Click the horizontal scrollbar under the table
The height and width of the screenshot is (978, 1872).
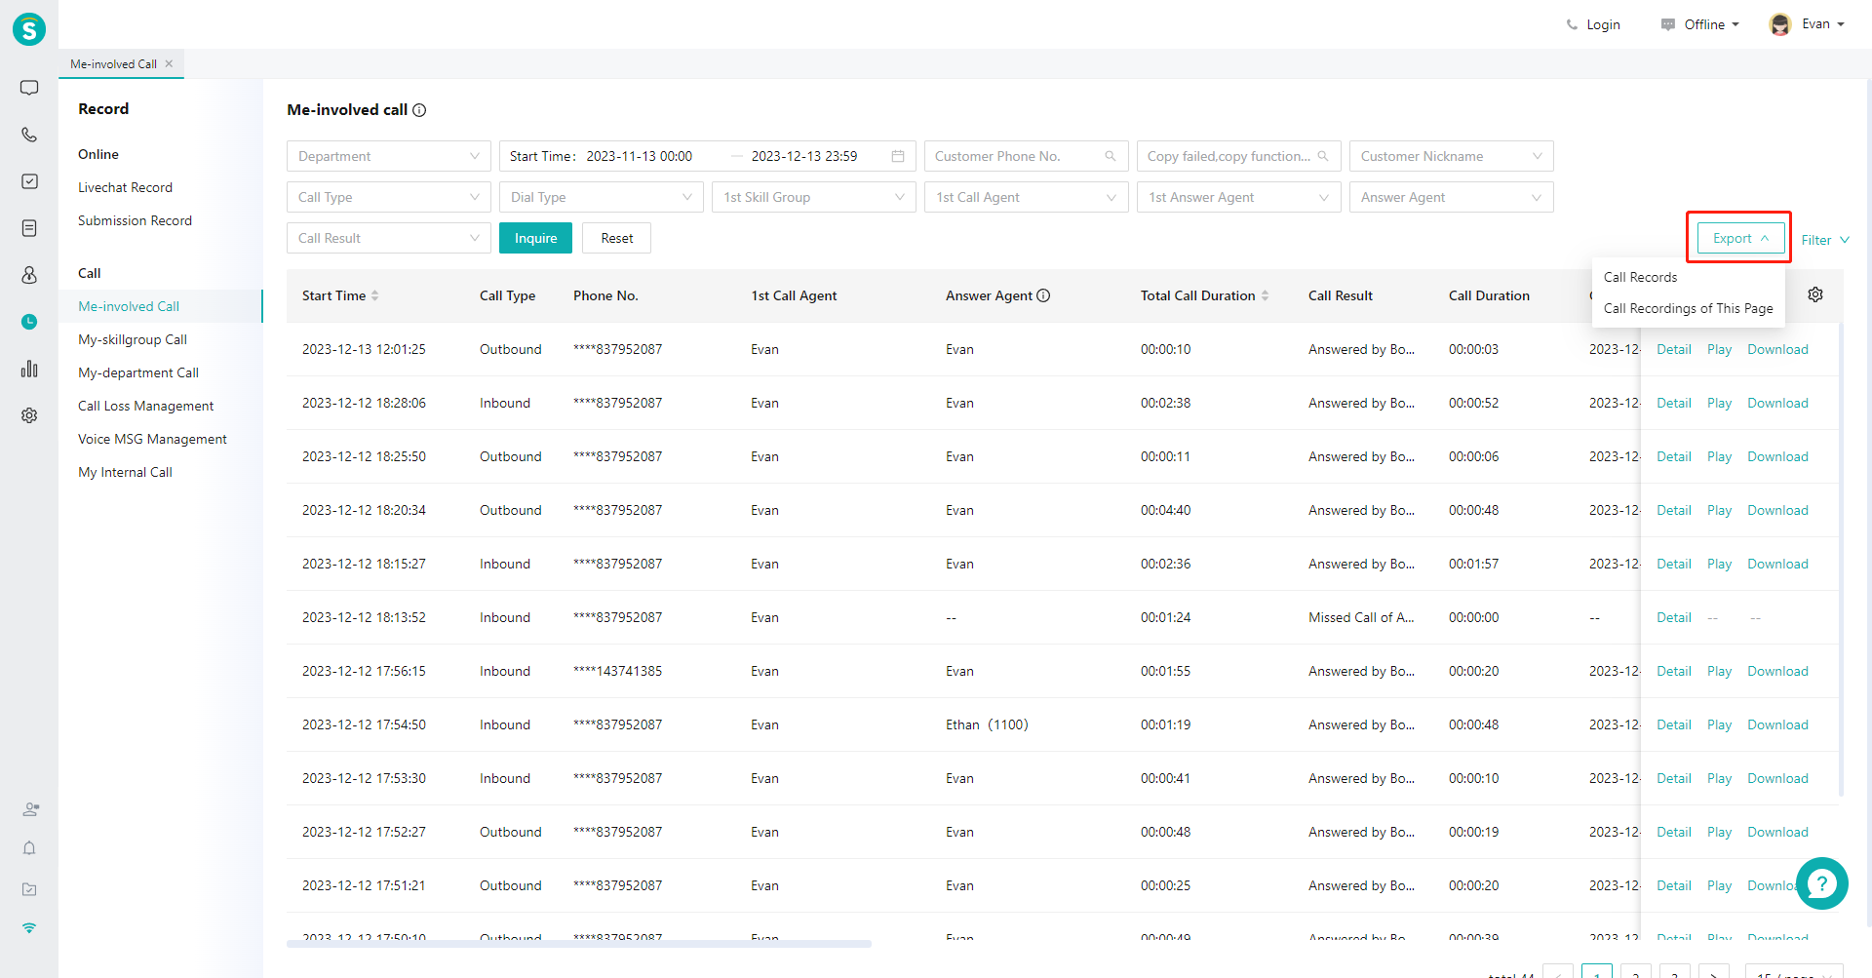pos(578,944)
